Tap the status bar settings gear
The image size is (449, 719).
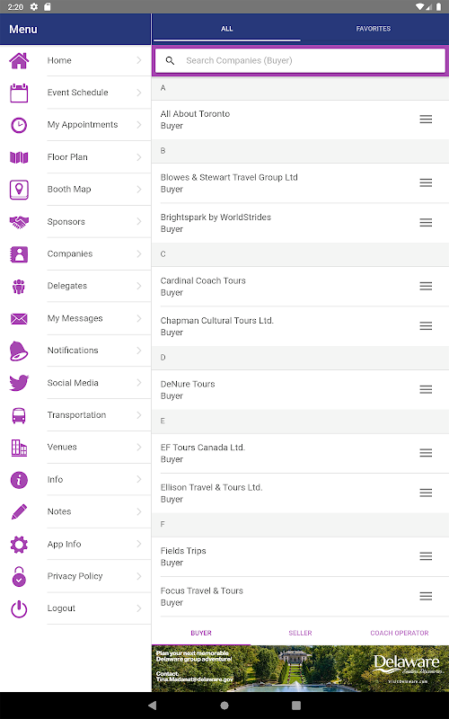click(x=34, y=7)
